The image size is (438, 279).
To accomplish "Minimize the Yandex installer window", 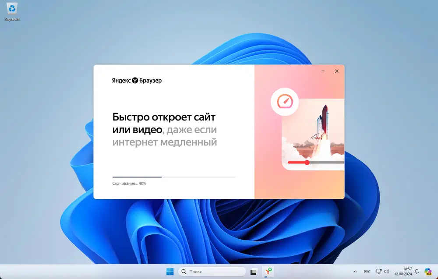I will point(323,71).
